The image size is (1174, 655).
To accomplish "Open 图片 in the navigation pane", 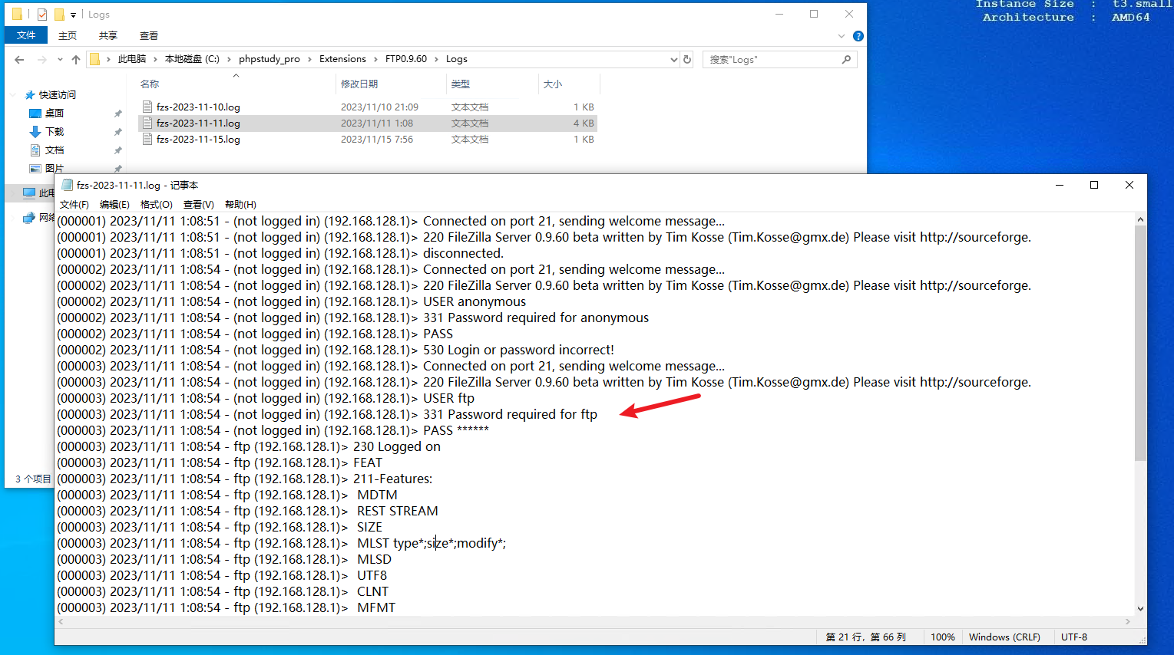I will click(x=55, y=169).
